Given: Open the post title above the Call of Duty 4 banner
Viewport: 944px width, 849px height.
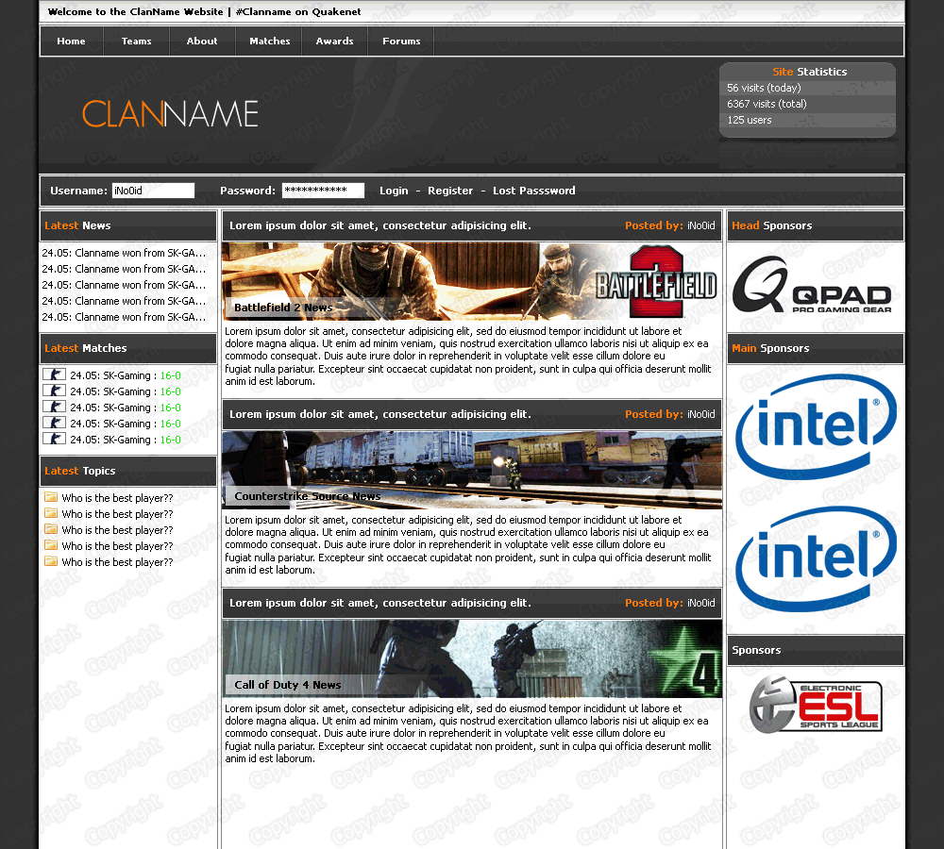Looking at the screenshot, I should pyautogui.click(x=379, y=603).
